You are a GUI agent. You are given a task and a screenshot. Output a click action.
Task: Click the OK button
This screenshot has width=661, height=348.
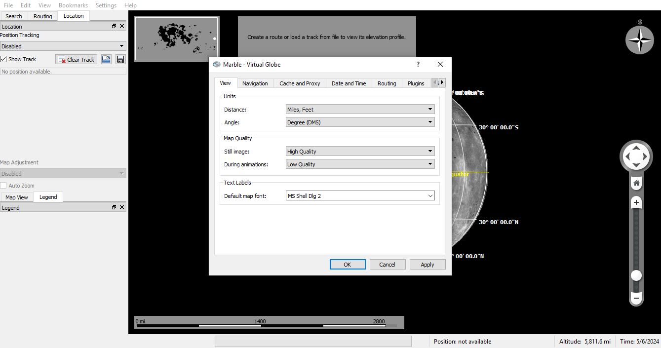coord(348,265)
